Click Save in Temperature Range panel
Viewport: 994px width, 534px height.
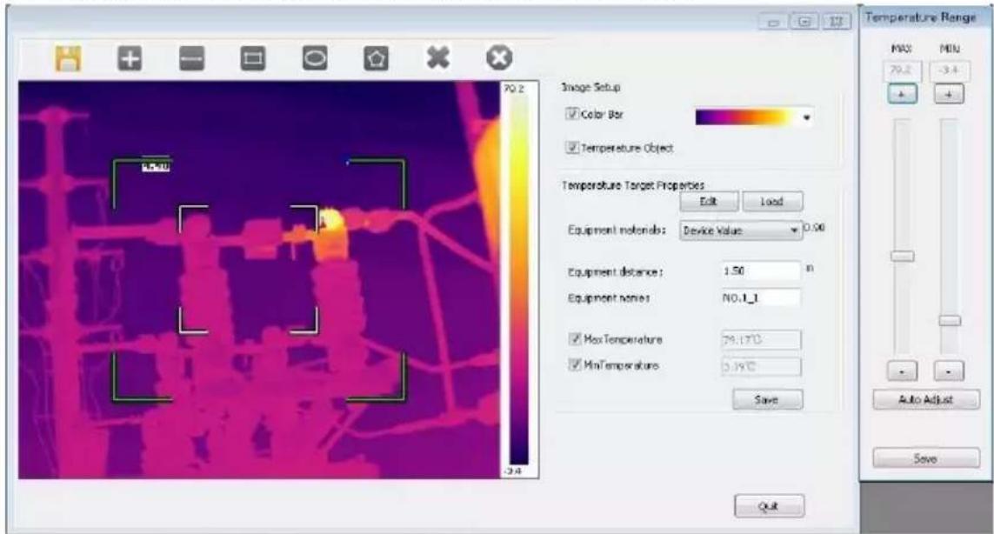tap(925, 457)
